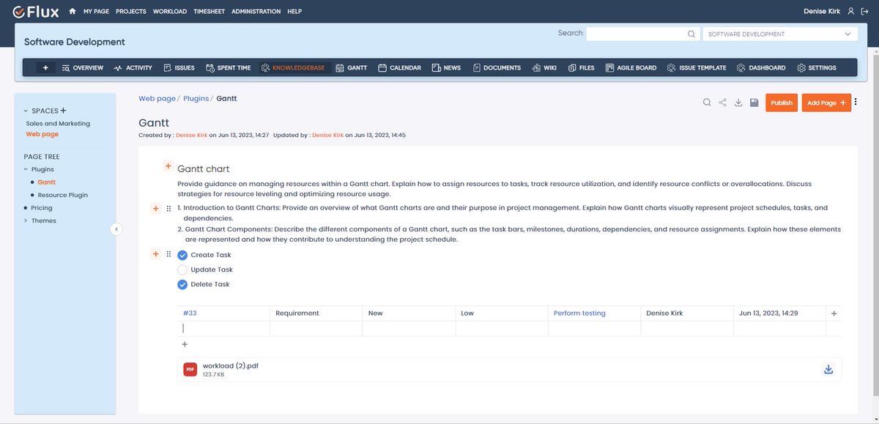The width and height of the screenshot is (879, 424).
Task: Open the Projects menu
Action: coord(131,12)
